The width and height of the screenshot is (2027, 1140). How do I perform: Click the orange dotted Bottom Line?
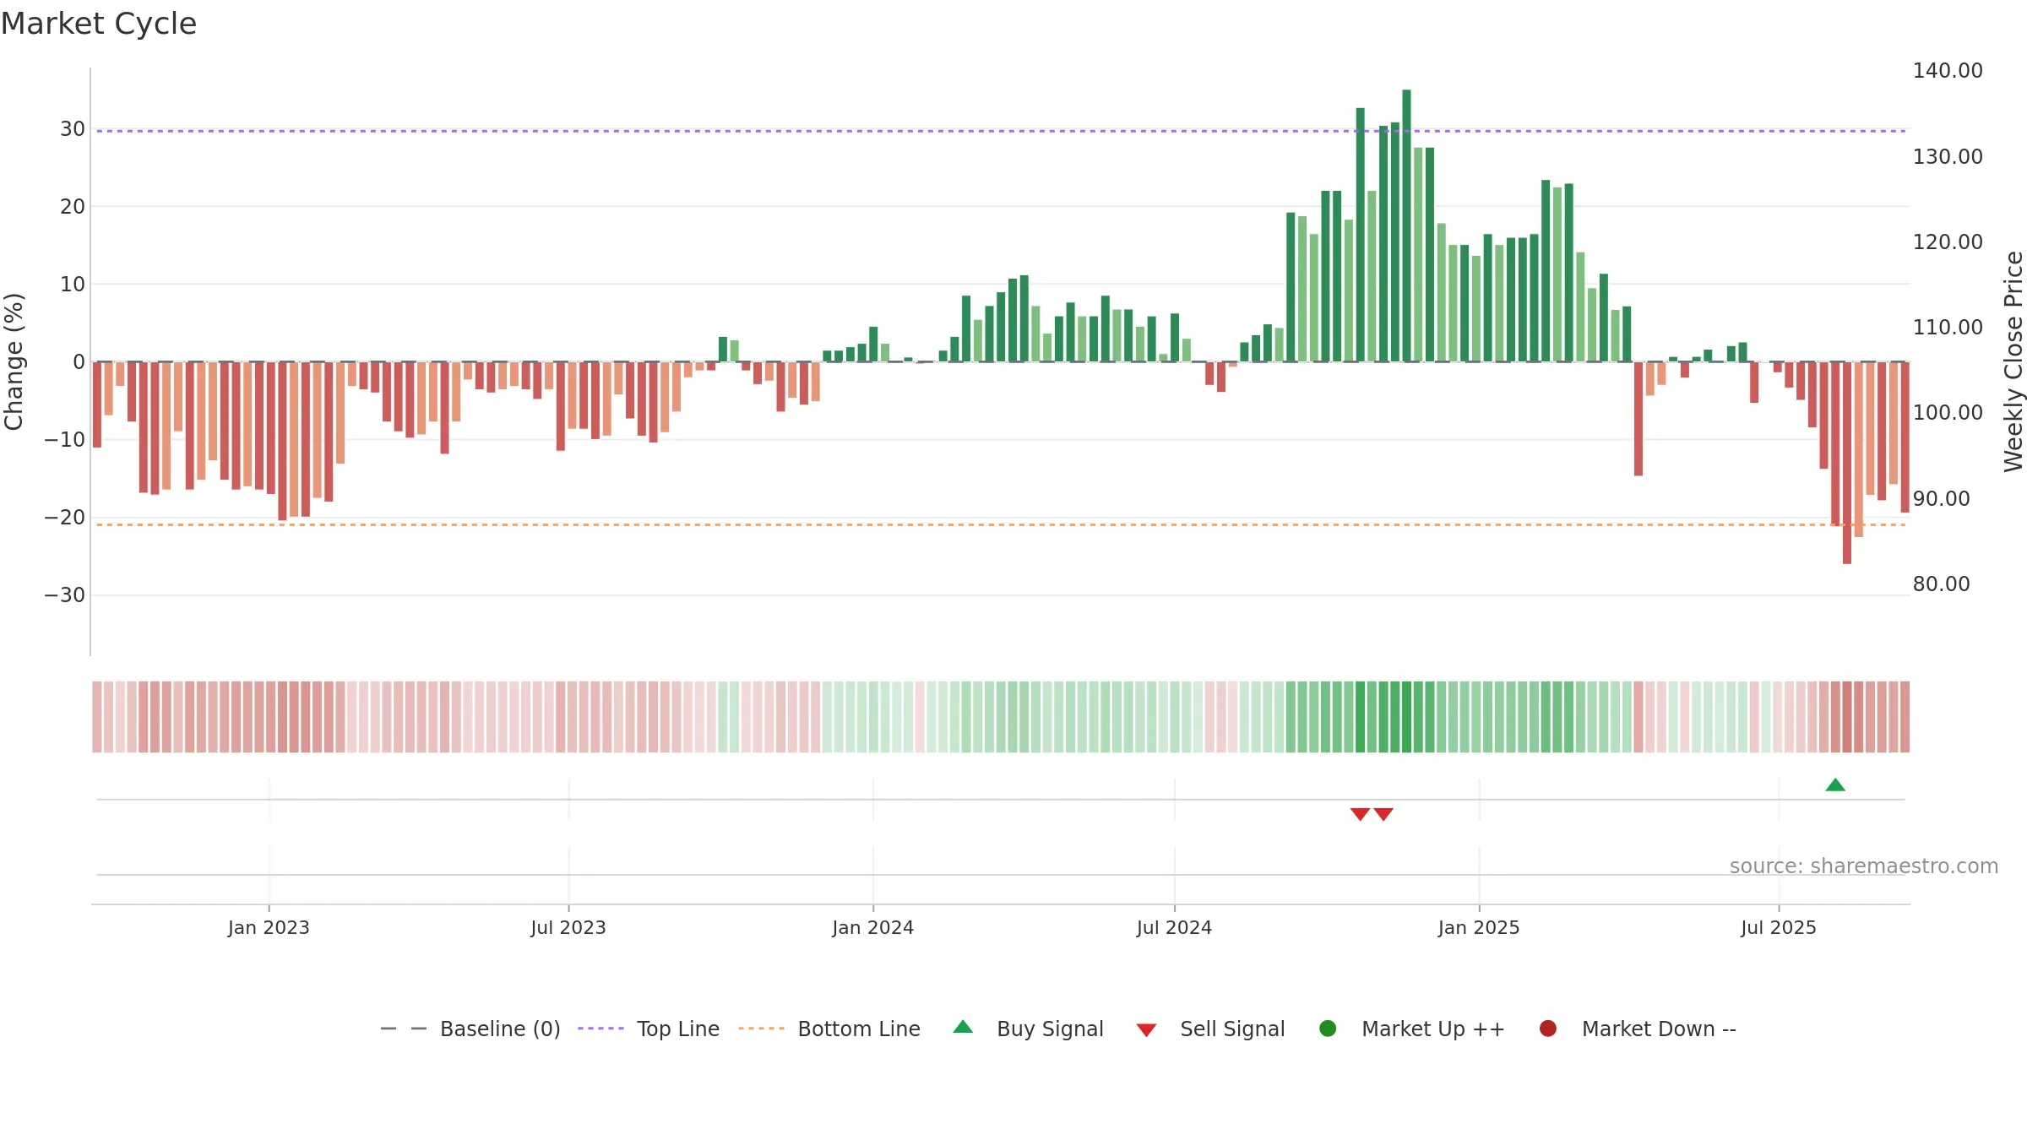(x=1001, y=525)
